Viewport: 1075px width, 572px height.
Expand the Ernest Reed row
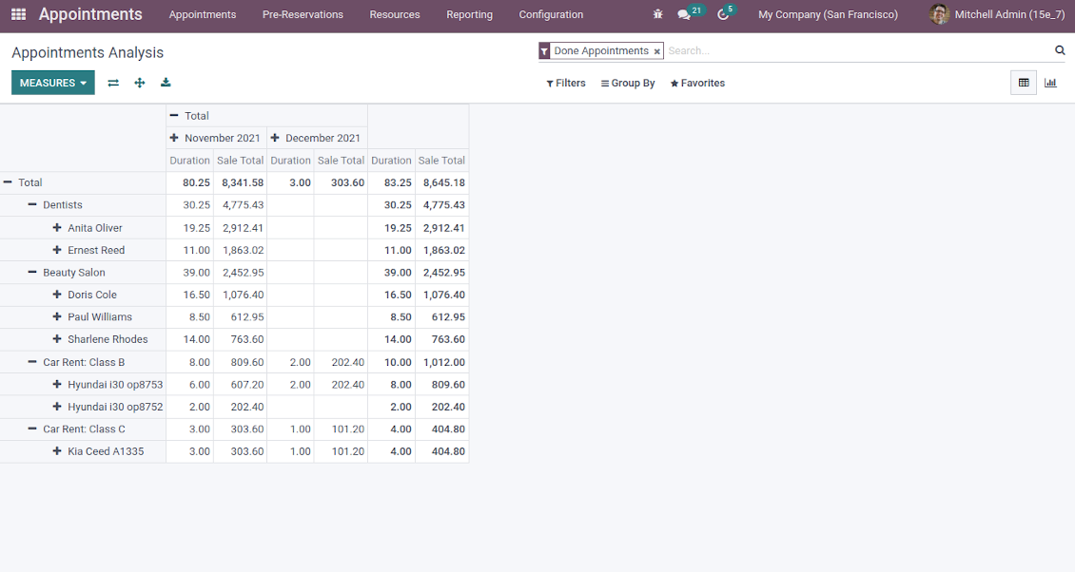pos(57,250)
